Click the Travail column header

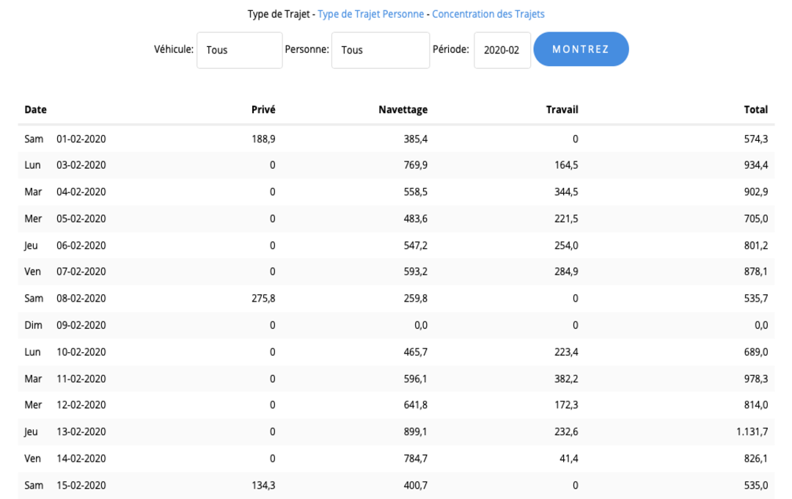[x=562, y=109]
